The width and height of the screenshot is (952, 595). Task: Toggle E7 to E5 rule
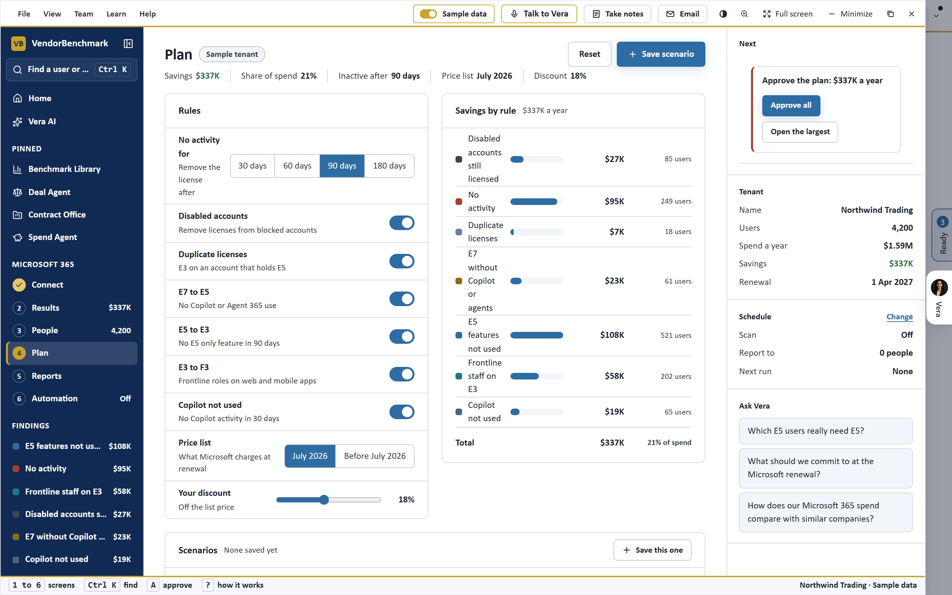402,299
